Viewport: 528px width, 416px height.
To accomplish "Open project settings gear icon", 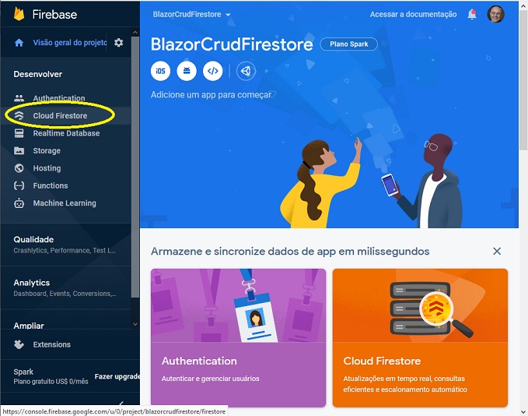I will [x=118, y=43].
